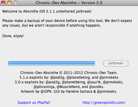Click the @p0sixninja handle in credits

point(44,87)
